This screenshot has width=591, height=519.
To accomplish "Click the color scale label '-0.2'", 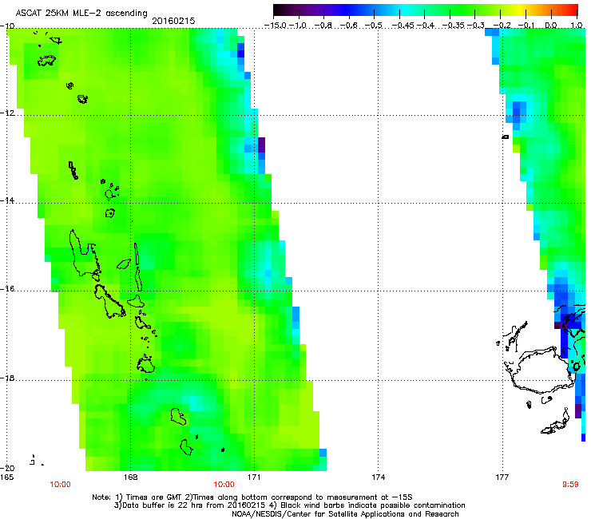I will [502, 26].
